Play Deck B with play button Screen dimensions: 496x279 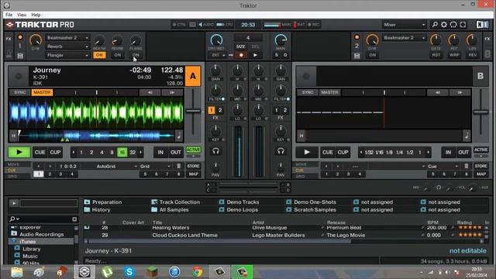tap(307, 152)
